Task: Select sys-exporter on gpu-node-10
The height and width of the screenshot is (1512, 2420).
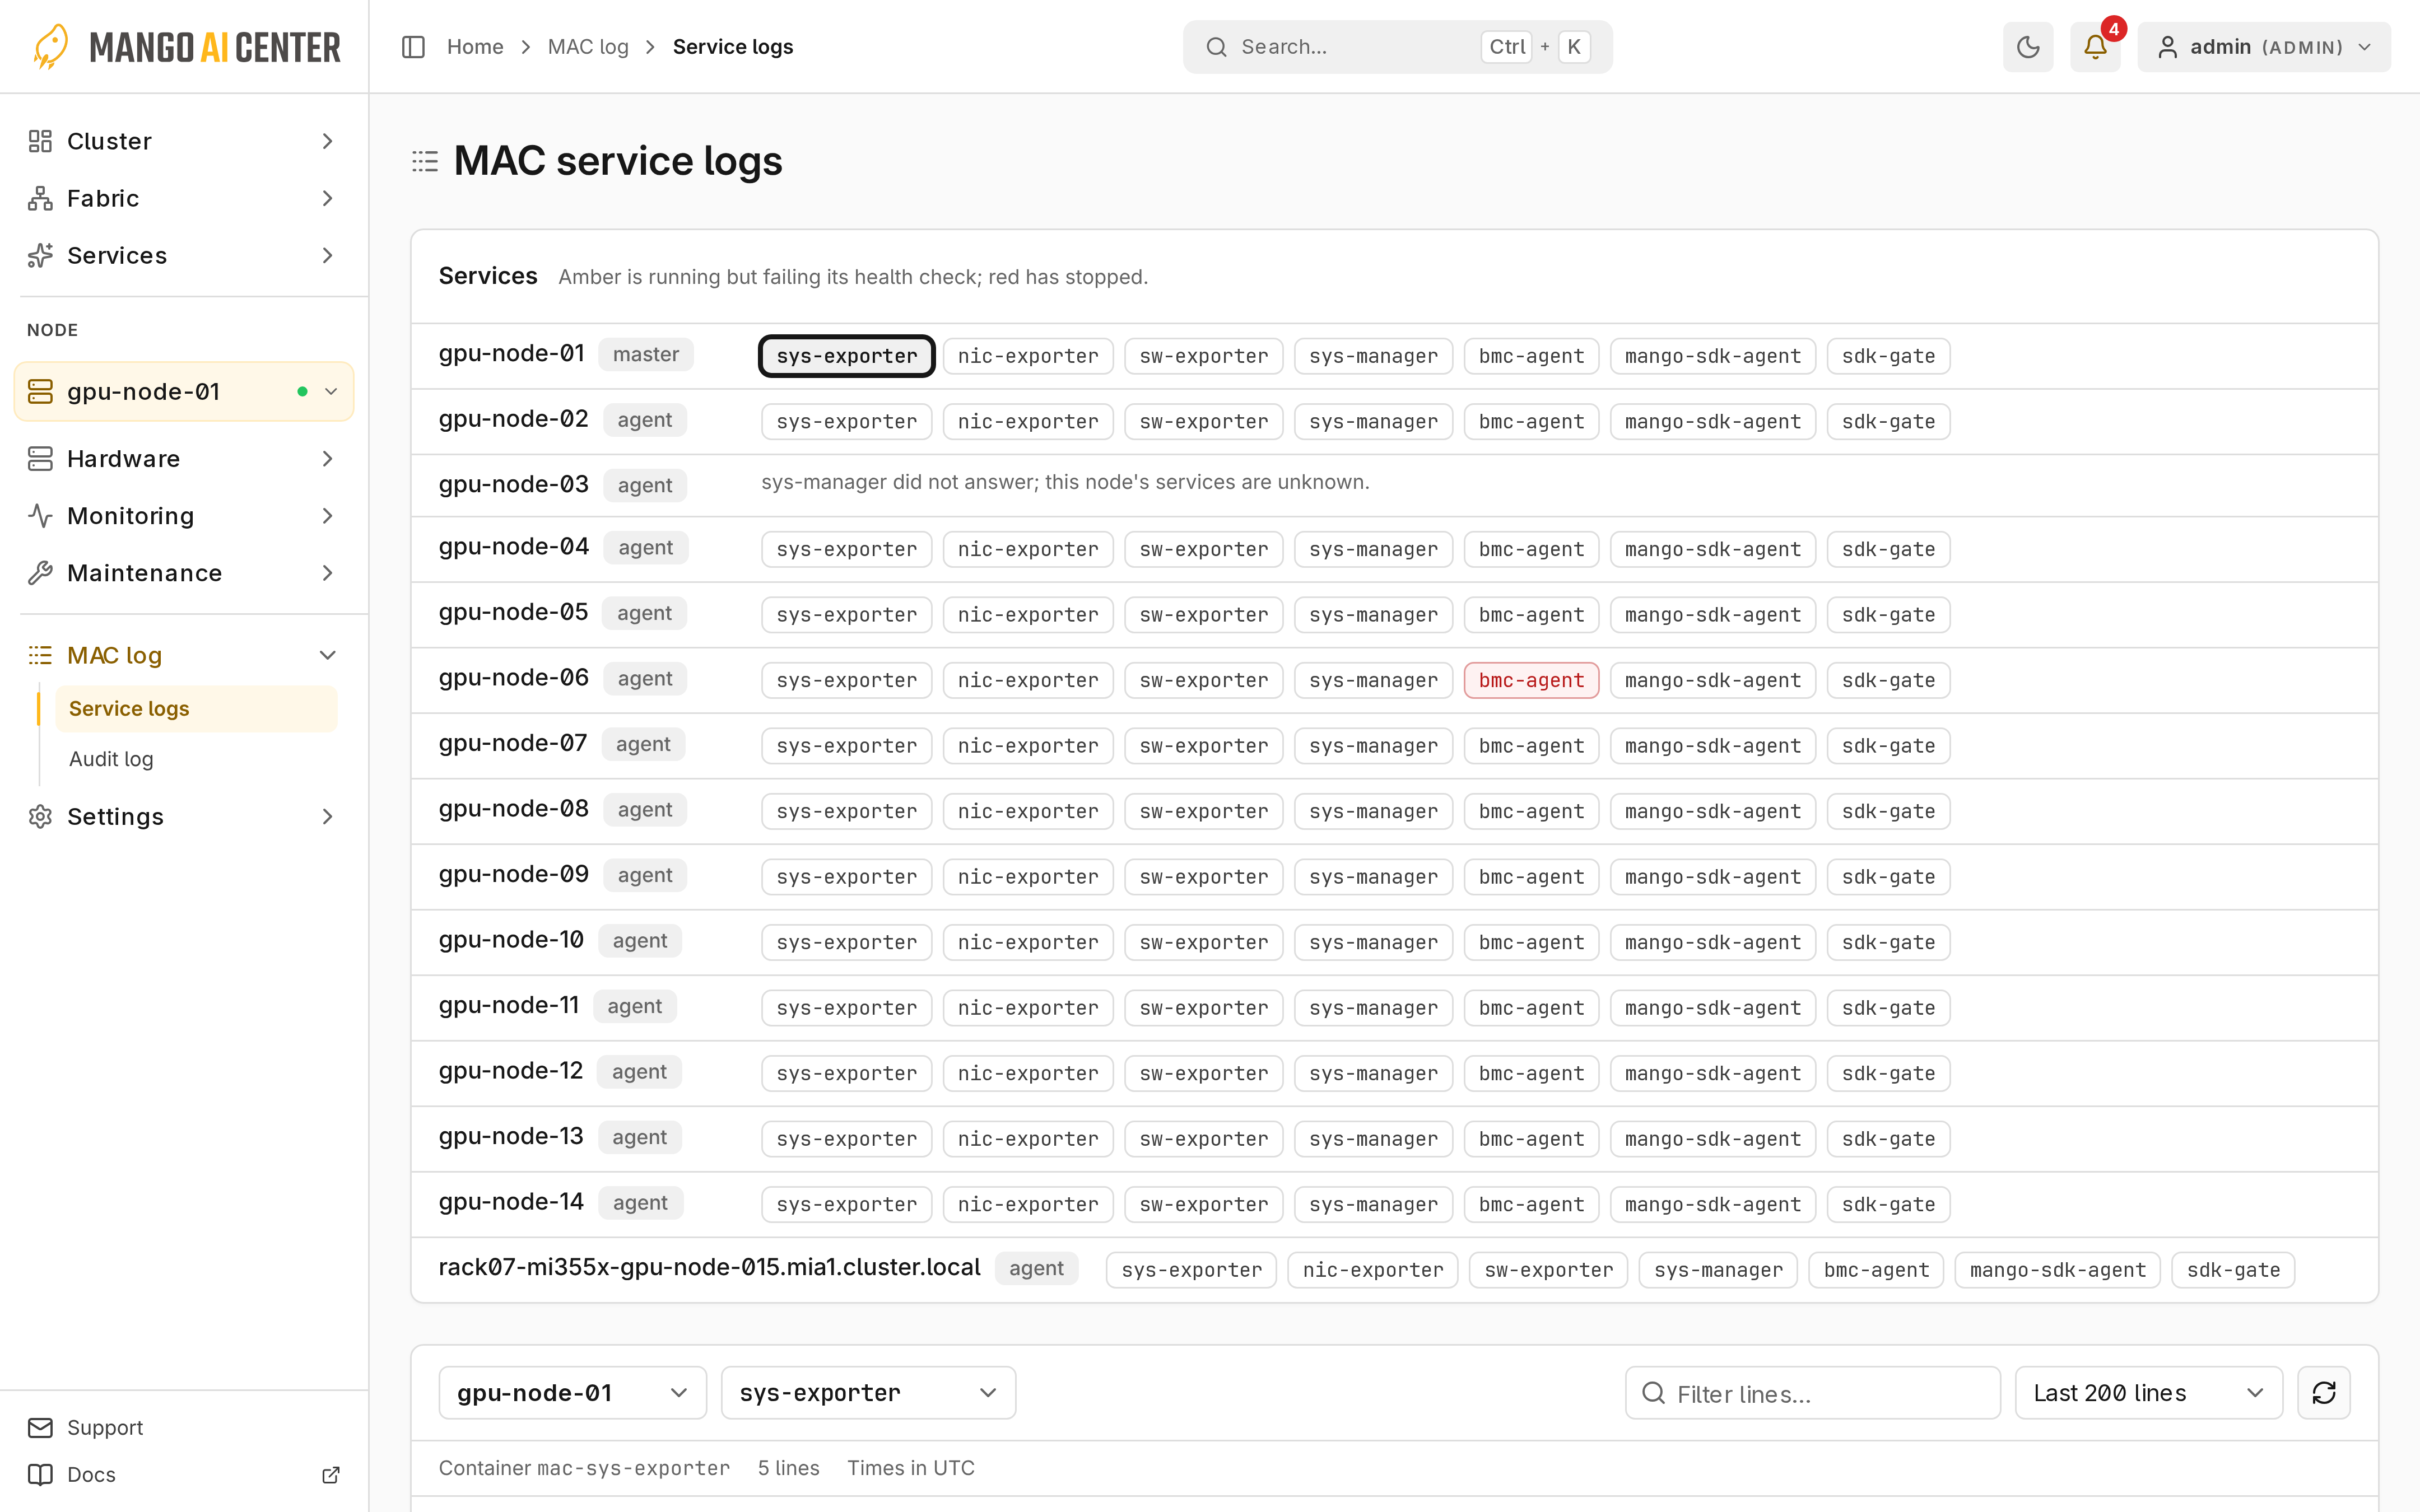Action: (846, 942)
